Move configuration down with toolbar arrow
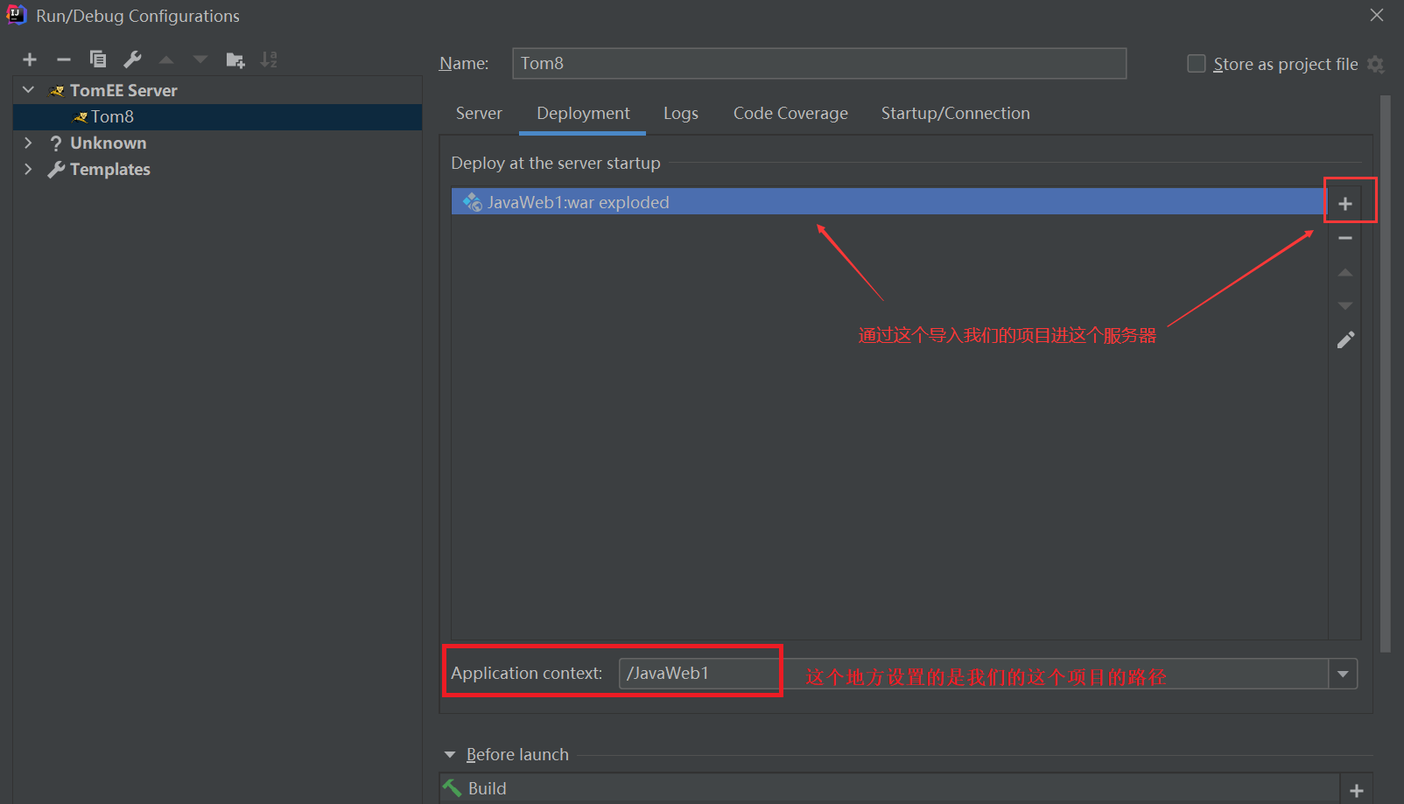This screenshot has width=1404, height=804. click(200, 59)
